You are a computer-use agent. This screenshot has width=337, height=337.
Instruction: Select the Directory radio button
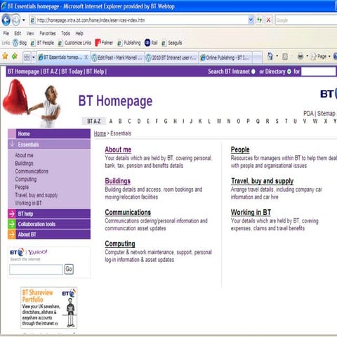289,72
